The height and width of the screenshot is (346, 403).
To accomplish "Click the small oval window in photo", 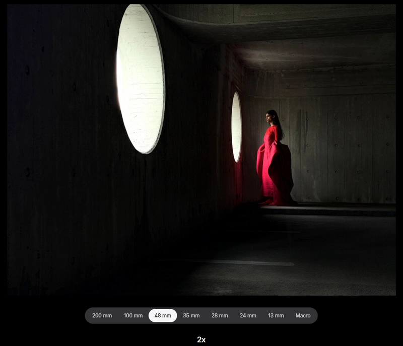I will click(236, 126).
